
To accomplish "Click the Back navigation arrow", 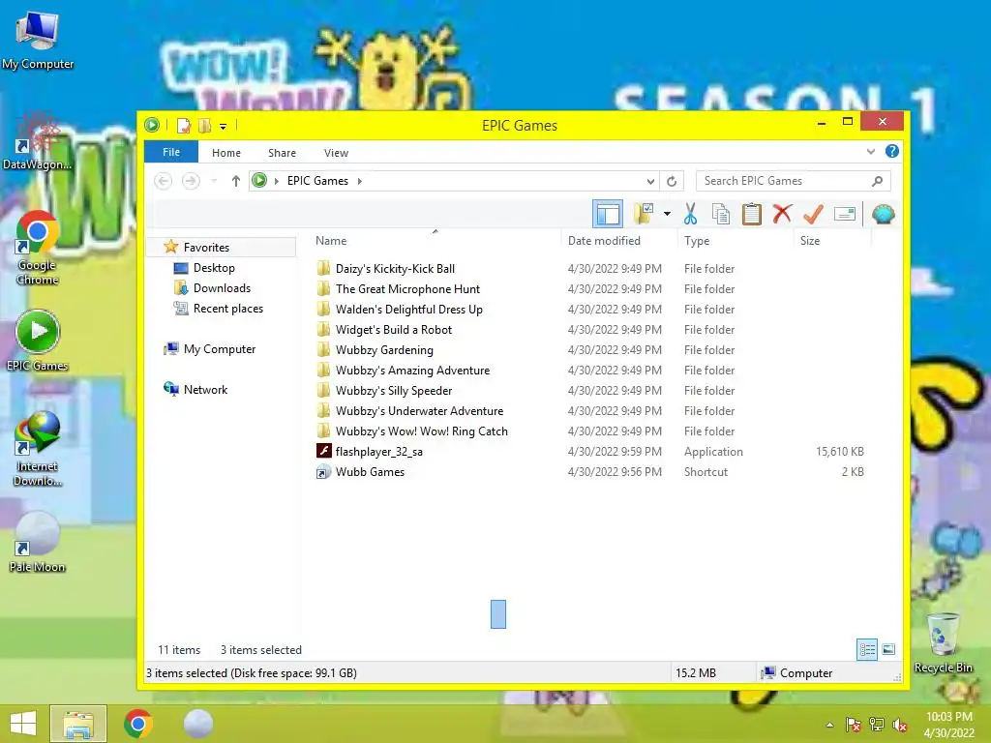I will (x=163, y=181).
